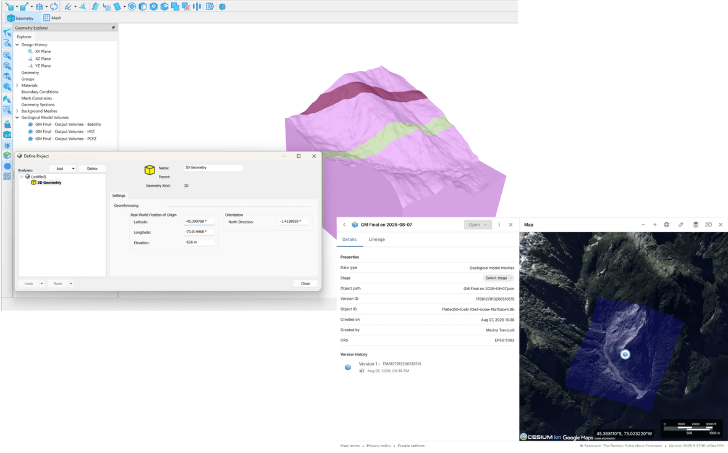Click the project Name input field
The image size is (728, 453).
point(213,168)
